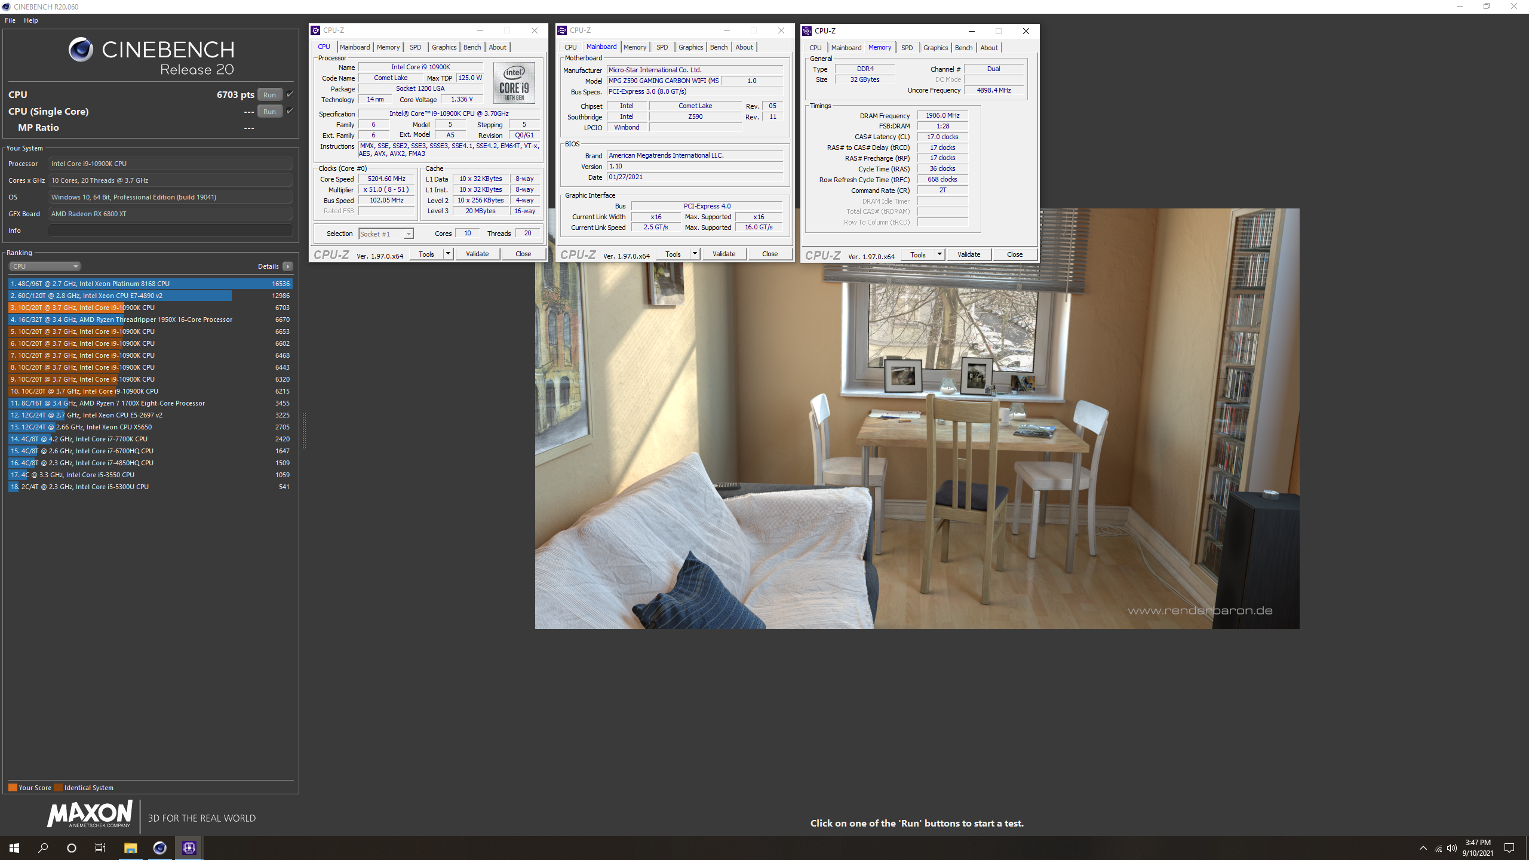Open Windows taskbar search

point(43,848)
